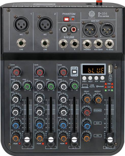Click the display showing bLUE
The image size is (125, 156).
click(93, 69)
